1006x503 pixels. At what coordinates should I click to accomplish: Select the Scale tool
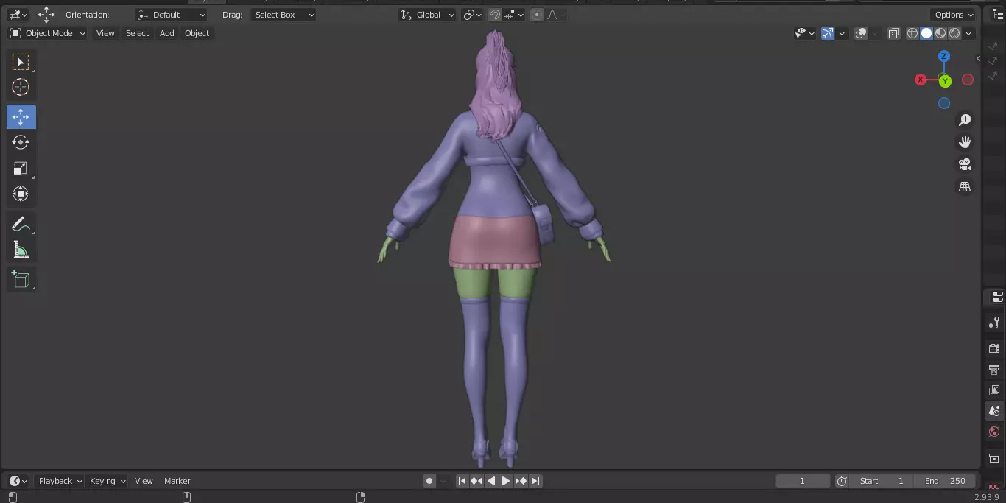click(21, 168)
